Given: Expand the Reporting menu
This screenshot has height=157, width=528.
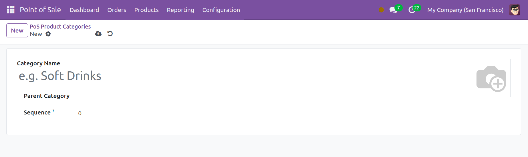Looking at the screenshot, I should pos(180,10).
